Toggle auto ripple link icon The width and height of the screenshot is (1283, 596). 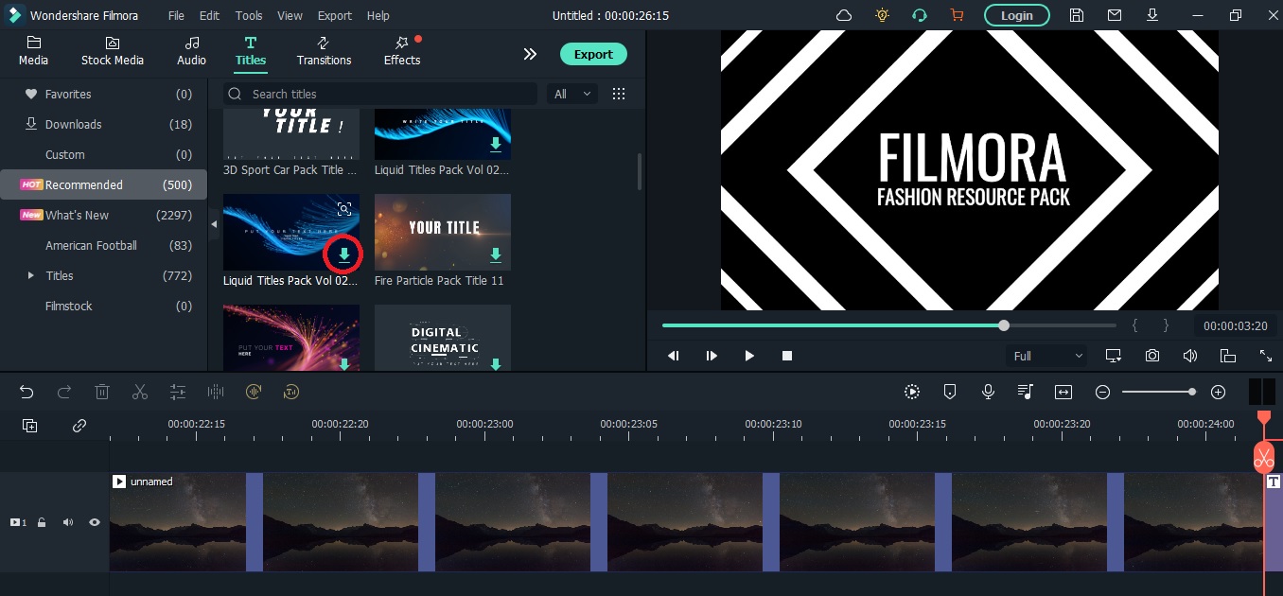pyautogui.click(x=79, y=426)
